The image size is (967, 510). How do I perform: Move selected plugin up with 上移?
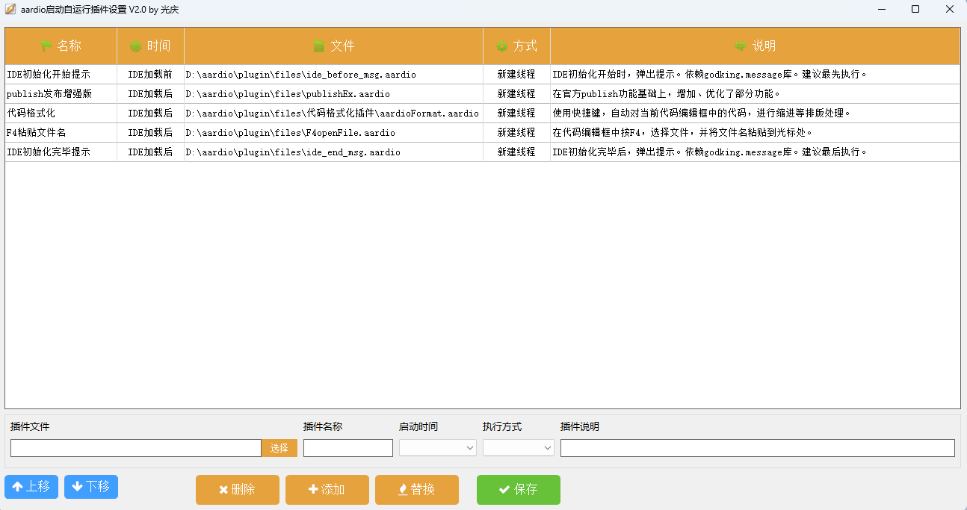tap(31, 487)
